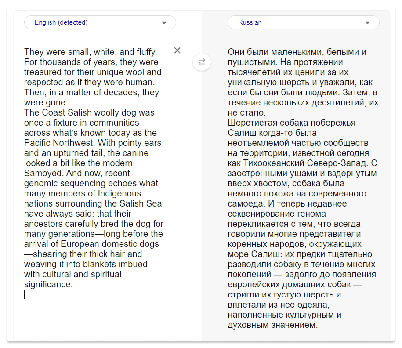The height and width of the screenshot is (348, 402).
Task: Click the Russian line 'секвенирование генома'
Action: pyautogui.click(x=277, y=214)
